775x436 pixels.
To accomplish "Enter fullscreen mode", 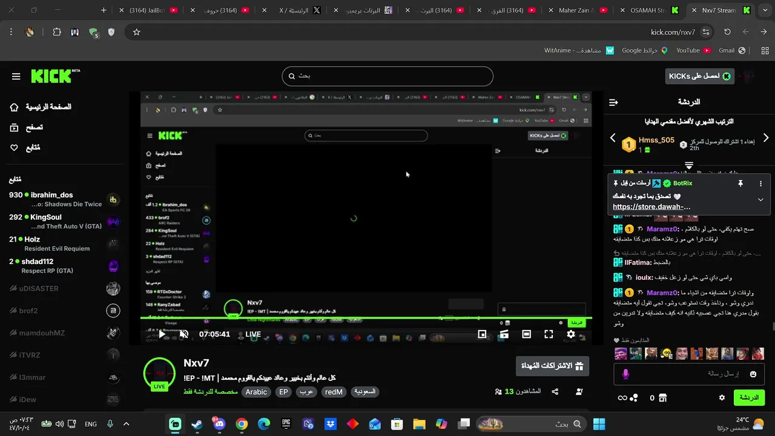I will (x=549, y=334).
